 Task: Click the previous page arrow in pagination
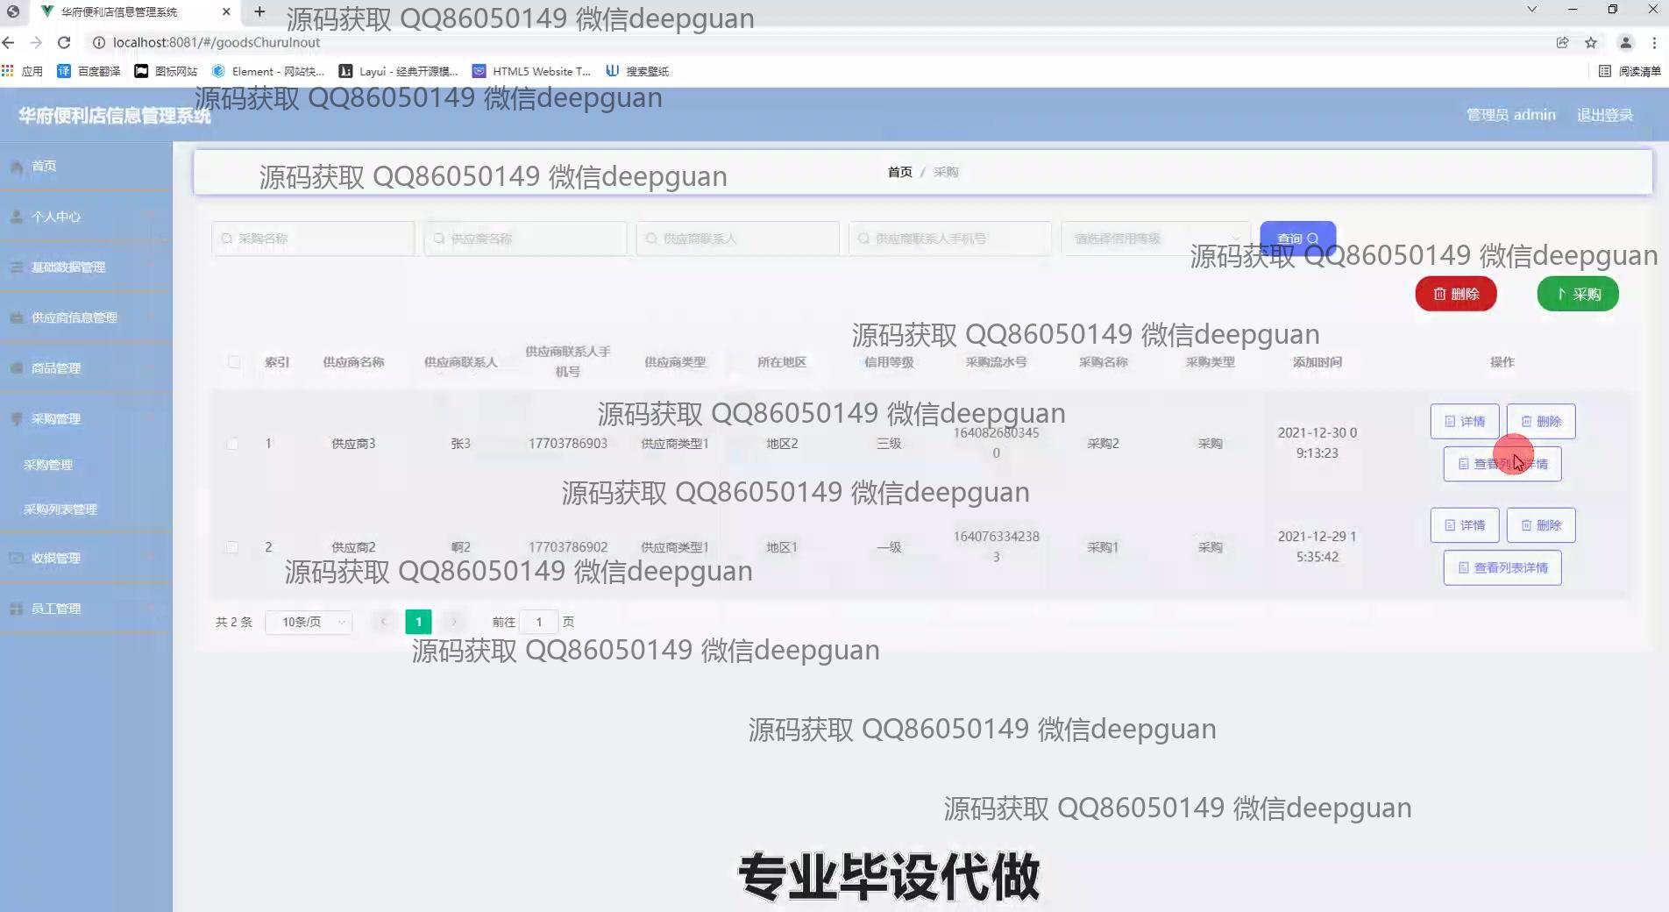[383, 622]
